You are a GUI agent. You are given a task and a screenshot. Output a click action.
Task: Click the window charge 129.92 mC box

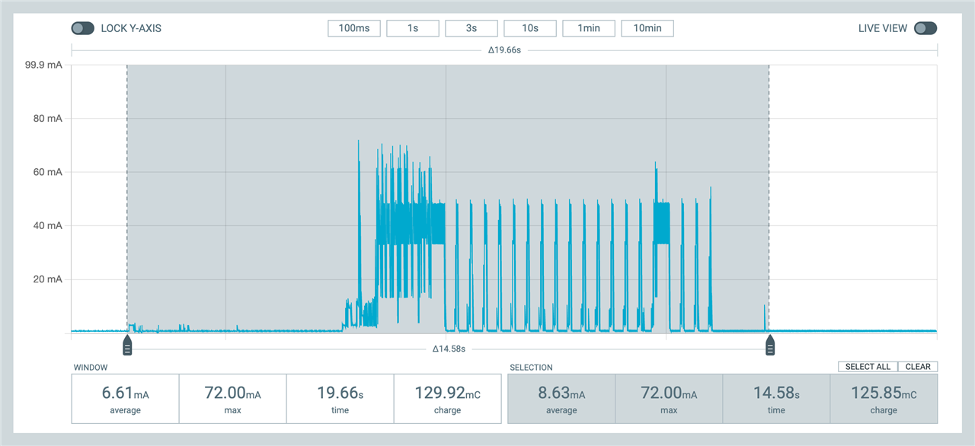pyautogui.click(x=447, y=399)
